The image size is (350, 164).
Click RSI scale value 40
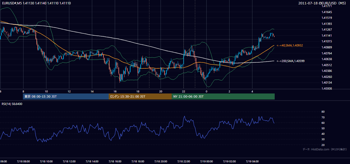(x=323, y=134)
